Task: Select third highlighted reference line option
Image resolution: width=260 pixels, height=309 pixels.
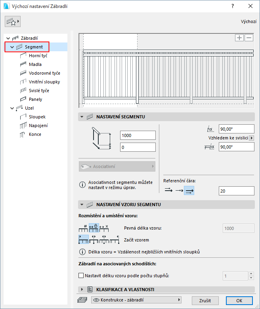Action: (x=189, y=190)
